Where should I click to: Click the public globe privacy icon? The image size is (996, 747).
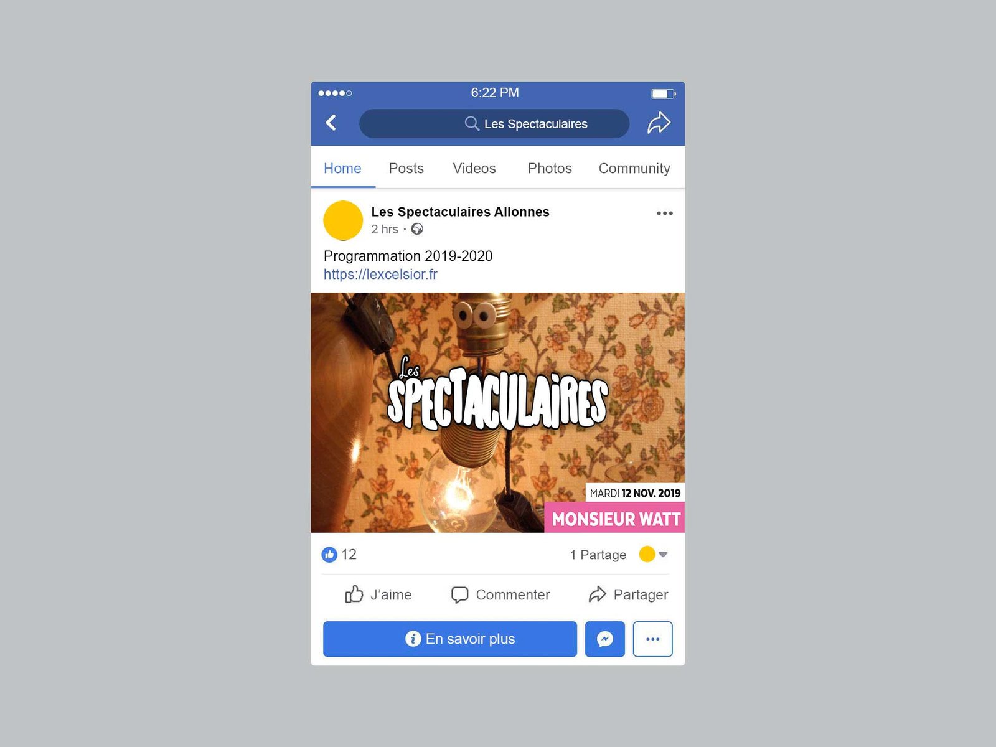[417, 229]
